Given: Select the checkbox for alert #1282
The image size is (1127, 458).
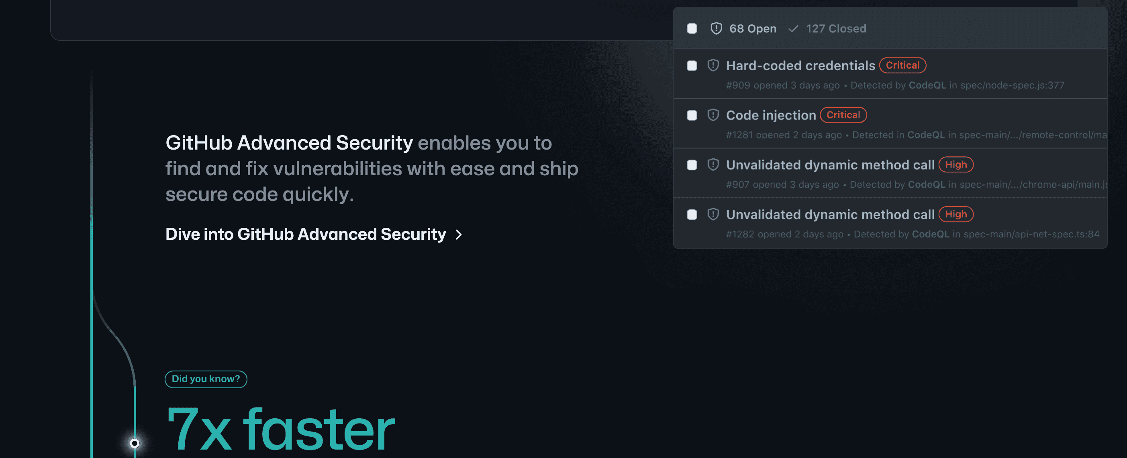Looking at the screenshot, I should (x=692, y=215).
